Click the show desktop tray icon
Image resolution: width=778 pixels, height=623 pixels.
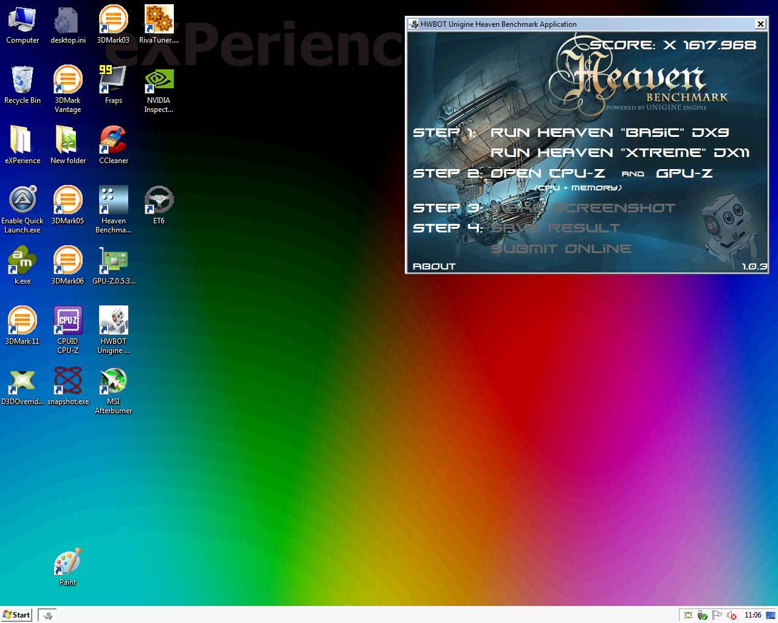[x=771, y=615]
